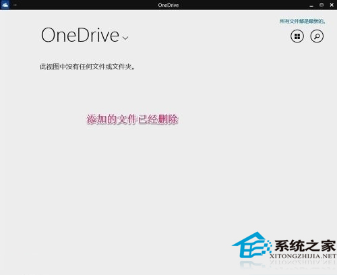Click the OneDrive title bar label
337x275 pixels.
click(168, 5)
